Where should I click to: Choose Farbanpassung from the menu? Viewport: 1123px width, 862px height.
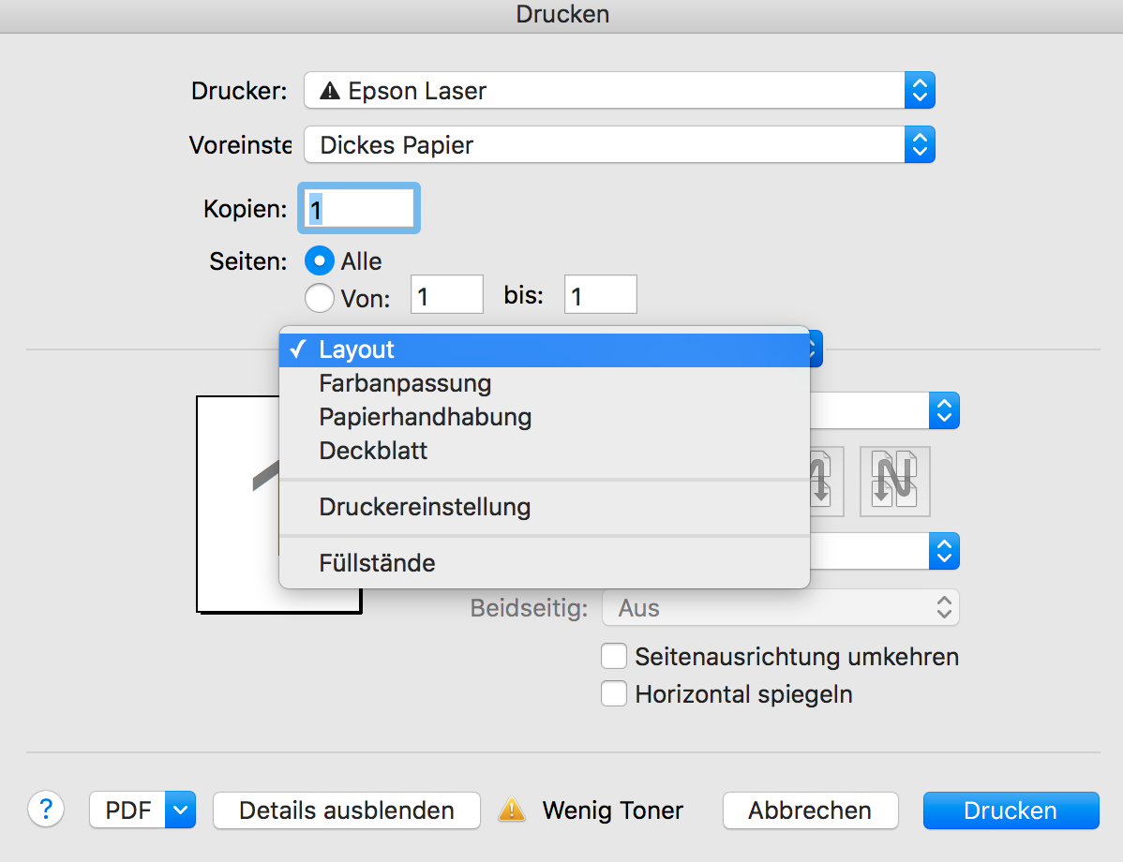(405, 383)
